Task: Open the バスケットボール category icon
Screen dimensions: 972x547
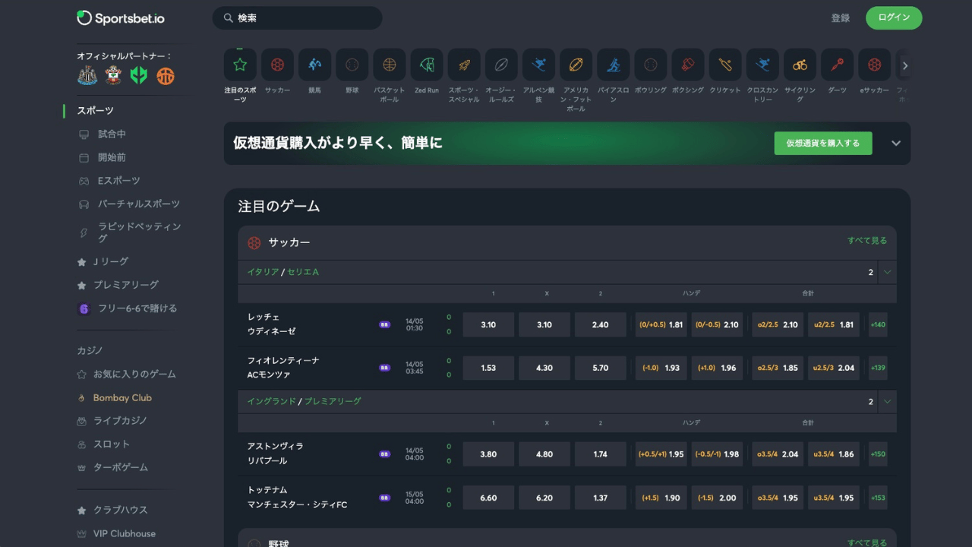Action: coord(389,65)
